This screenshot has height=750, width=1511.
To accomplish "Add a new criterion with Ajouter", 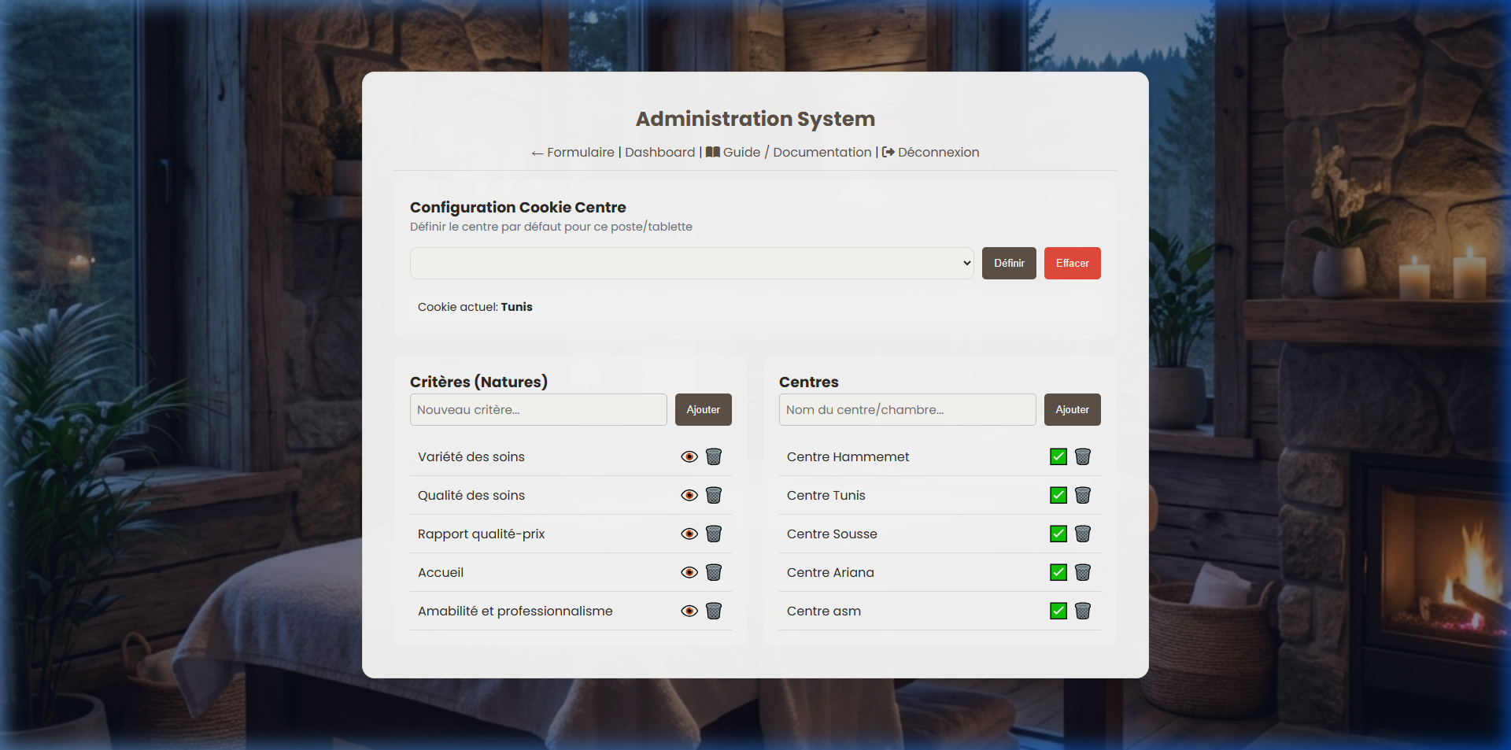I will click(x=703, y=409).
